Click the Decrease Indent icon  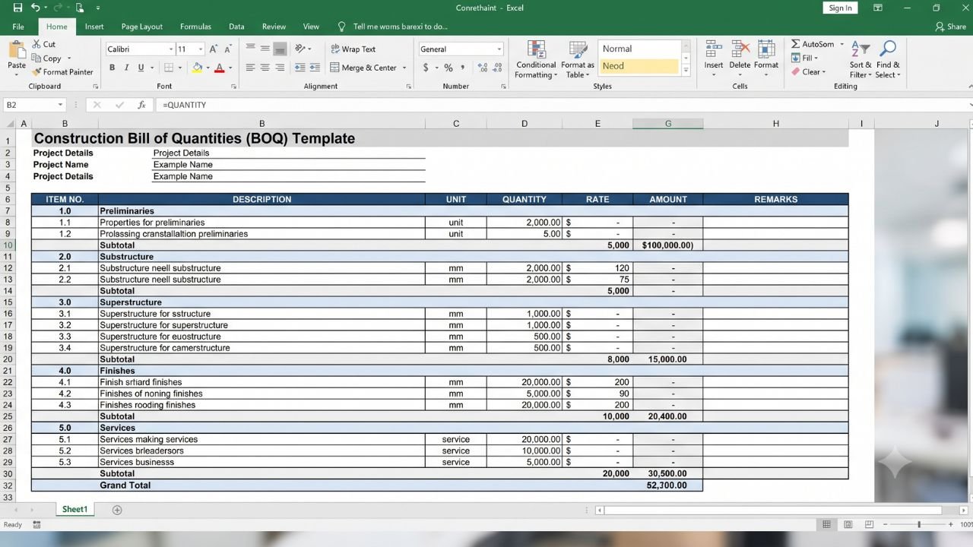click(x=300, y=68)
